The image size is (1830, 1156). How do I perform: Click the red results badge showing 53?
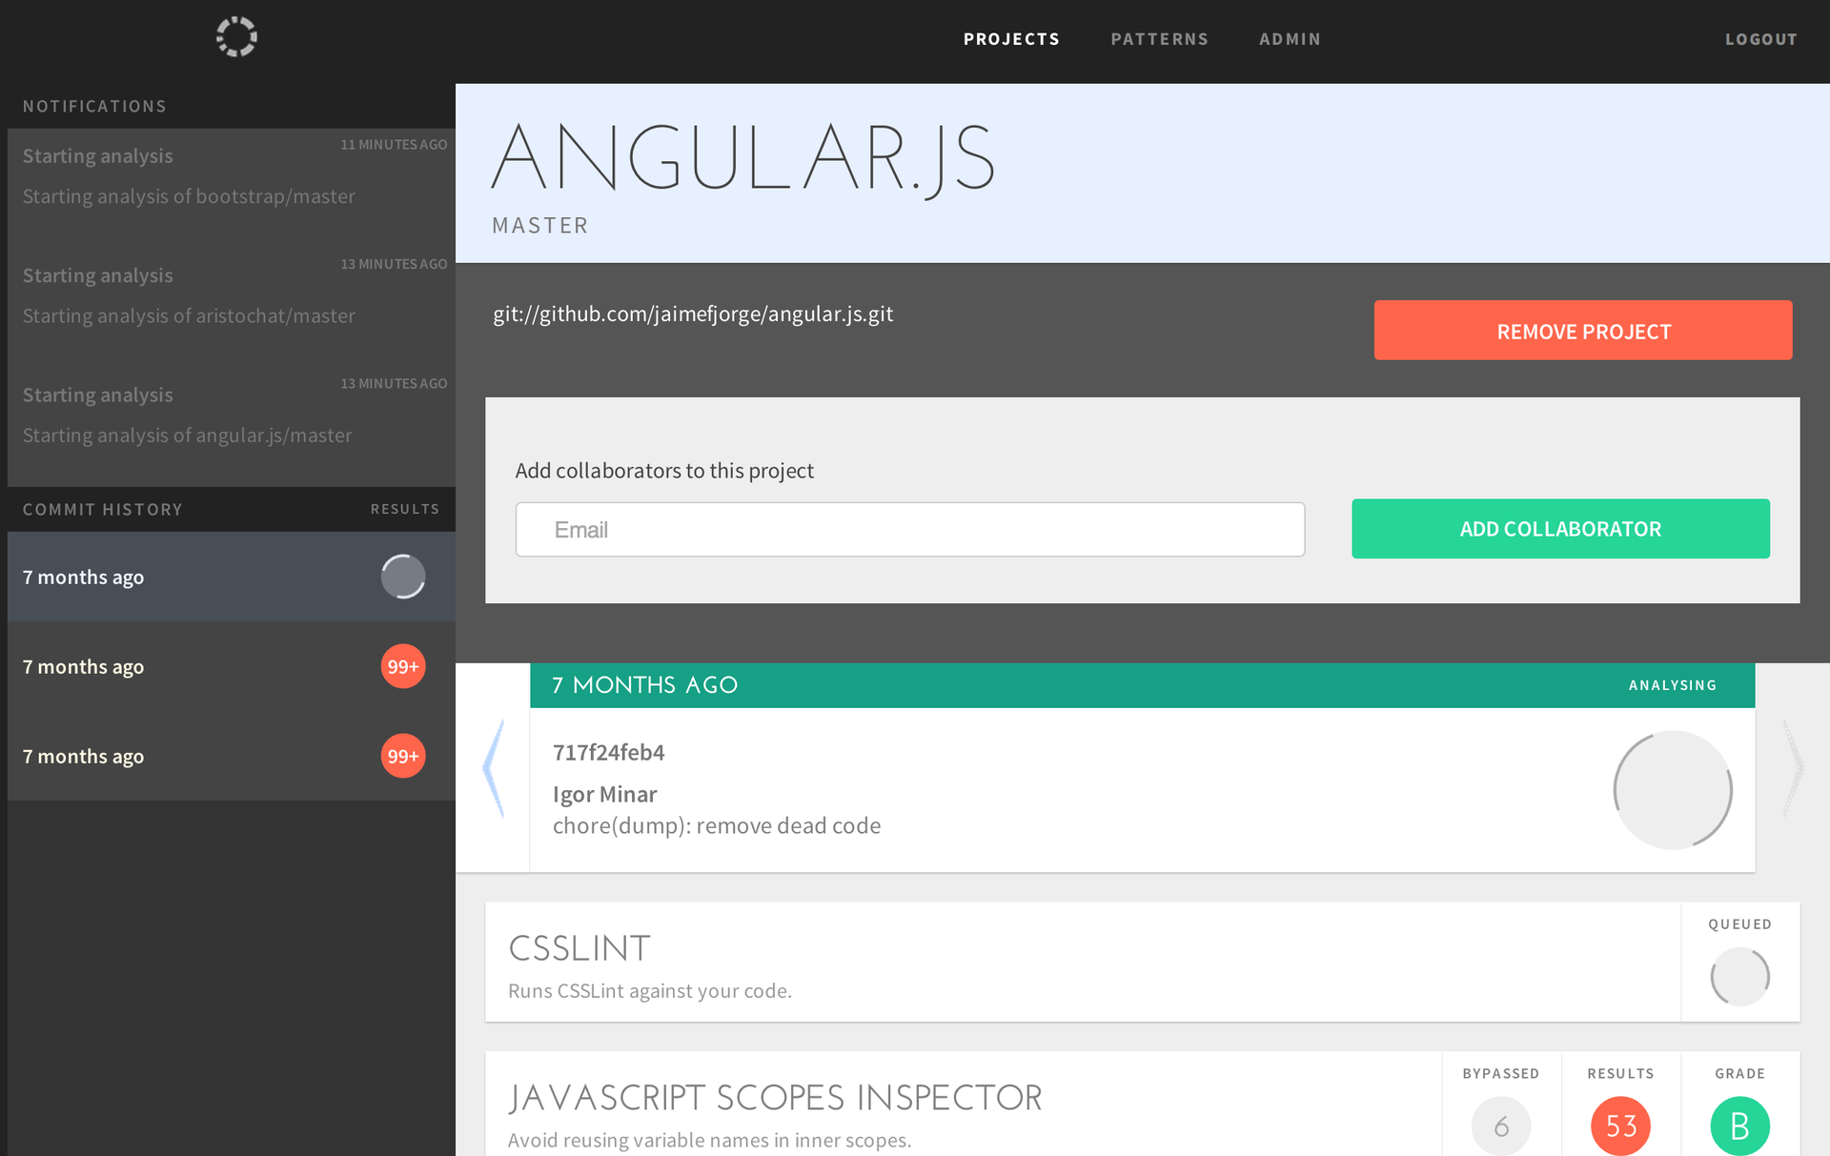tap(1620, 1126)
